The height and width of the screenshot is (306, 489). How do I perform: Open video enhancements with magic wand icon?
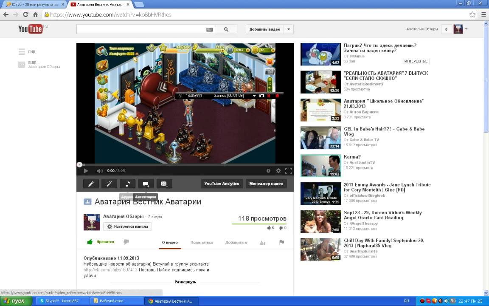(x=109, y=184)
